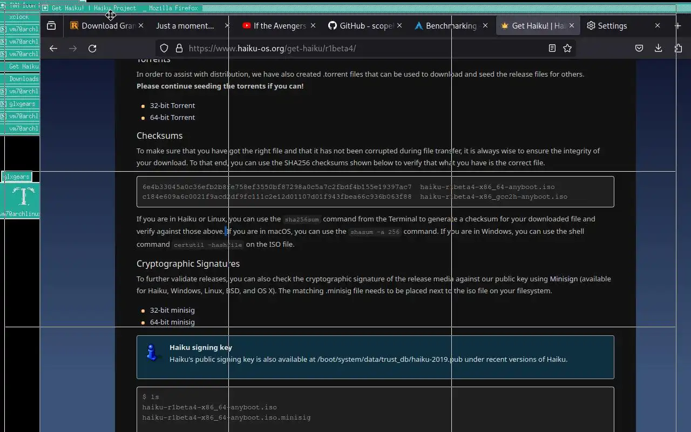Click the Haiku signing key heading

pos(201,347)
